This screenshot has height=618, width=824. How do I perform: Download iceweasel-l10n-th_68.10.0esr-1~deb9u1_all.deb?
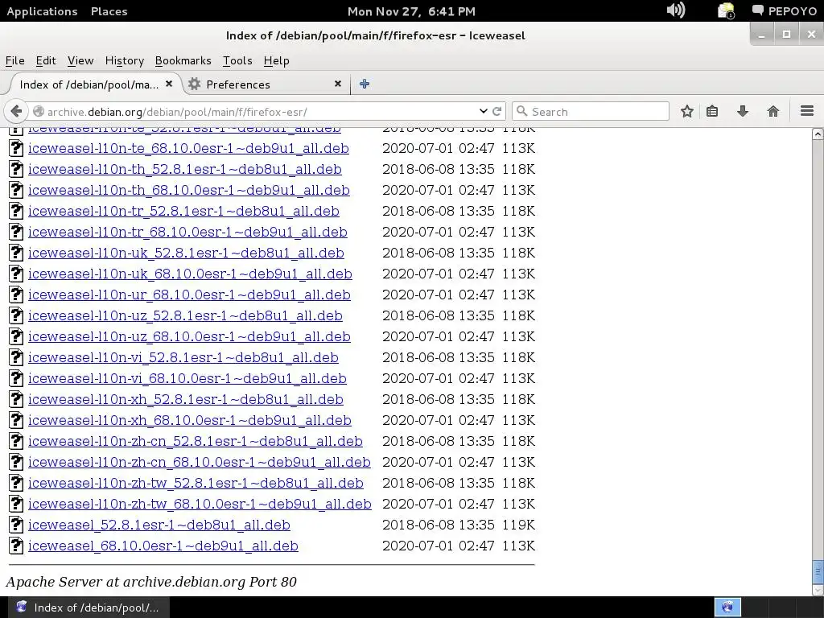[x=188, y=190]
